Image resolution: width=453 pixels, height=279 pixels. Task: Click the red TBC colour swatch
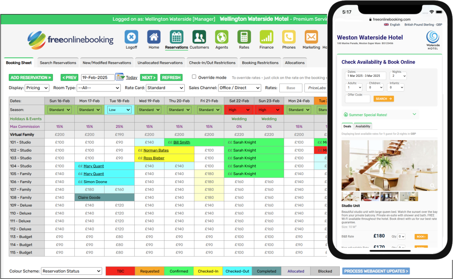point(120,271)
